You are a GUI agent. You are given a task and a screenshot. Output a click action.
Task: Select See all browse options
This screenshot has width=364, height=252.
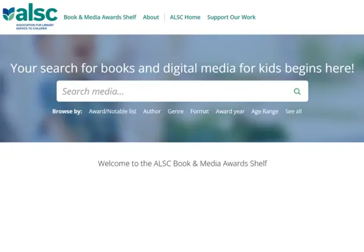pyautogui.click(x=293, y=111)
